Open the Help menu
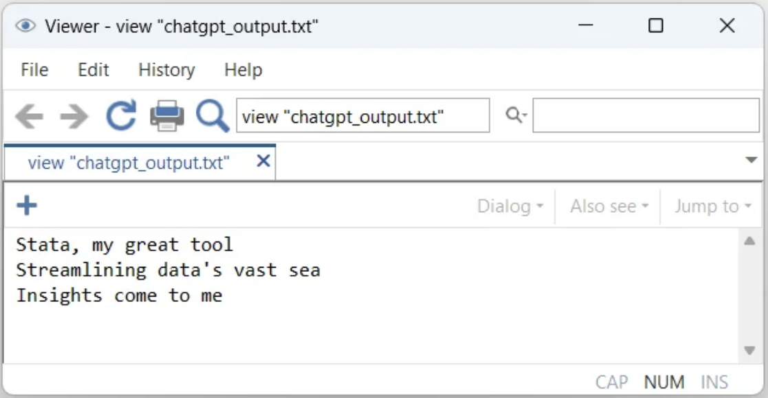The image size is (768, 398). coord(243,70)
